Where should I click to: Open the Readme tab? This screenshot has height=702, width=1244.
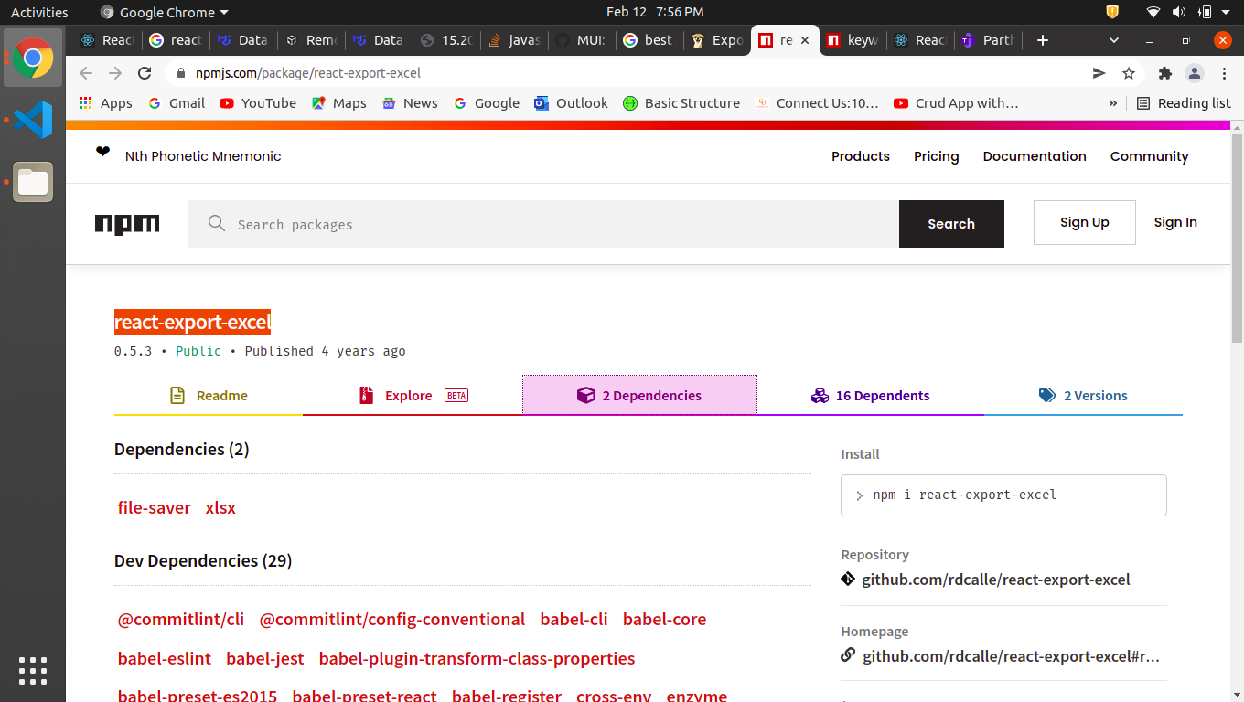(209, 396)
